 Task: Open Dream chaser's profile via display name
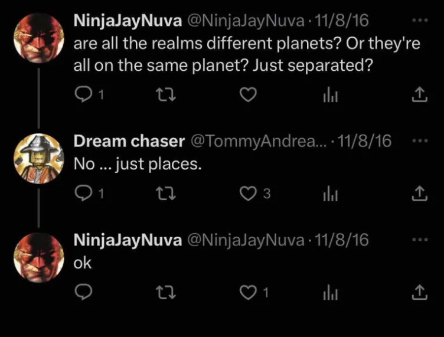pos(128,142)
